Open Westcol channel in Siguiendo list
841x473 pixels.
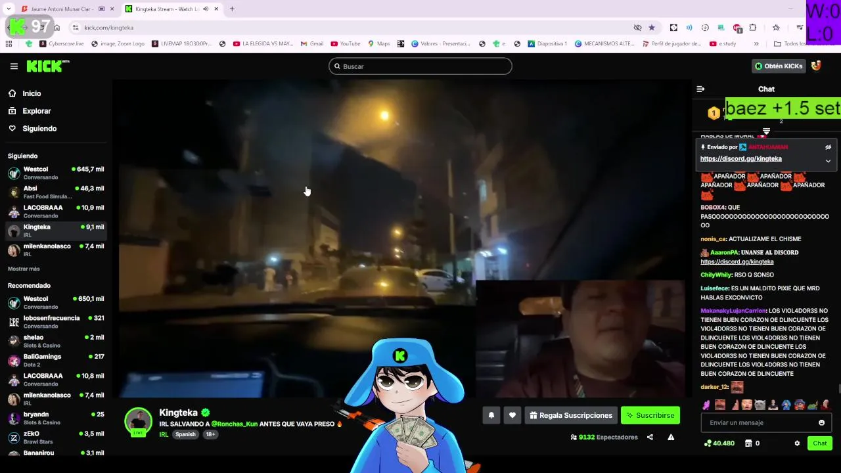click(56, 173)
